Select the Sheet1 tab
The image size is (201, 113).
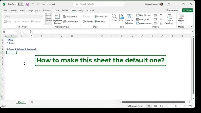coord(21,102)
